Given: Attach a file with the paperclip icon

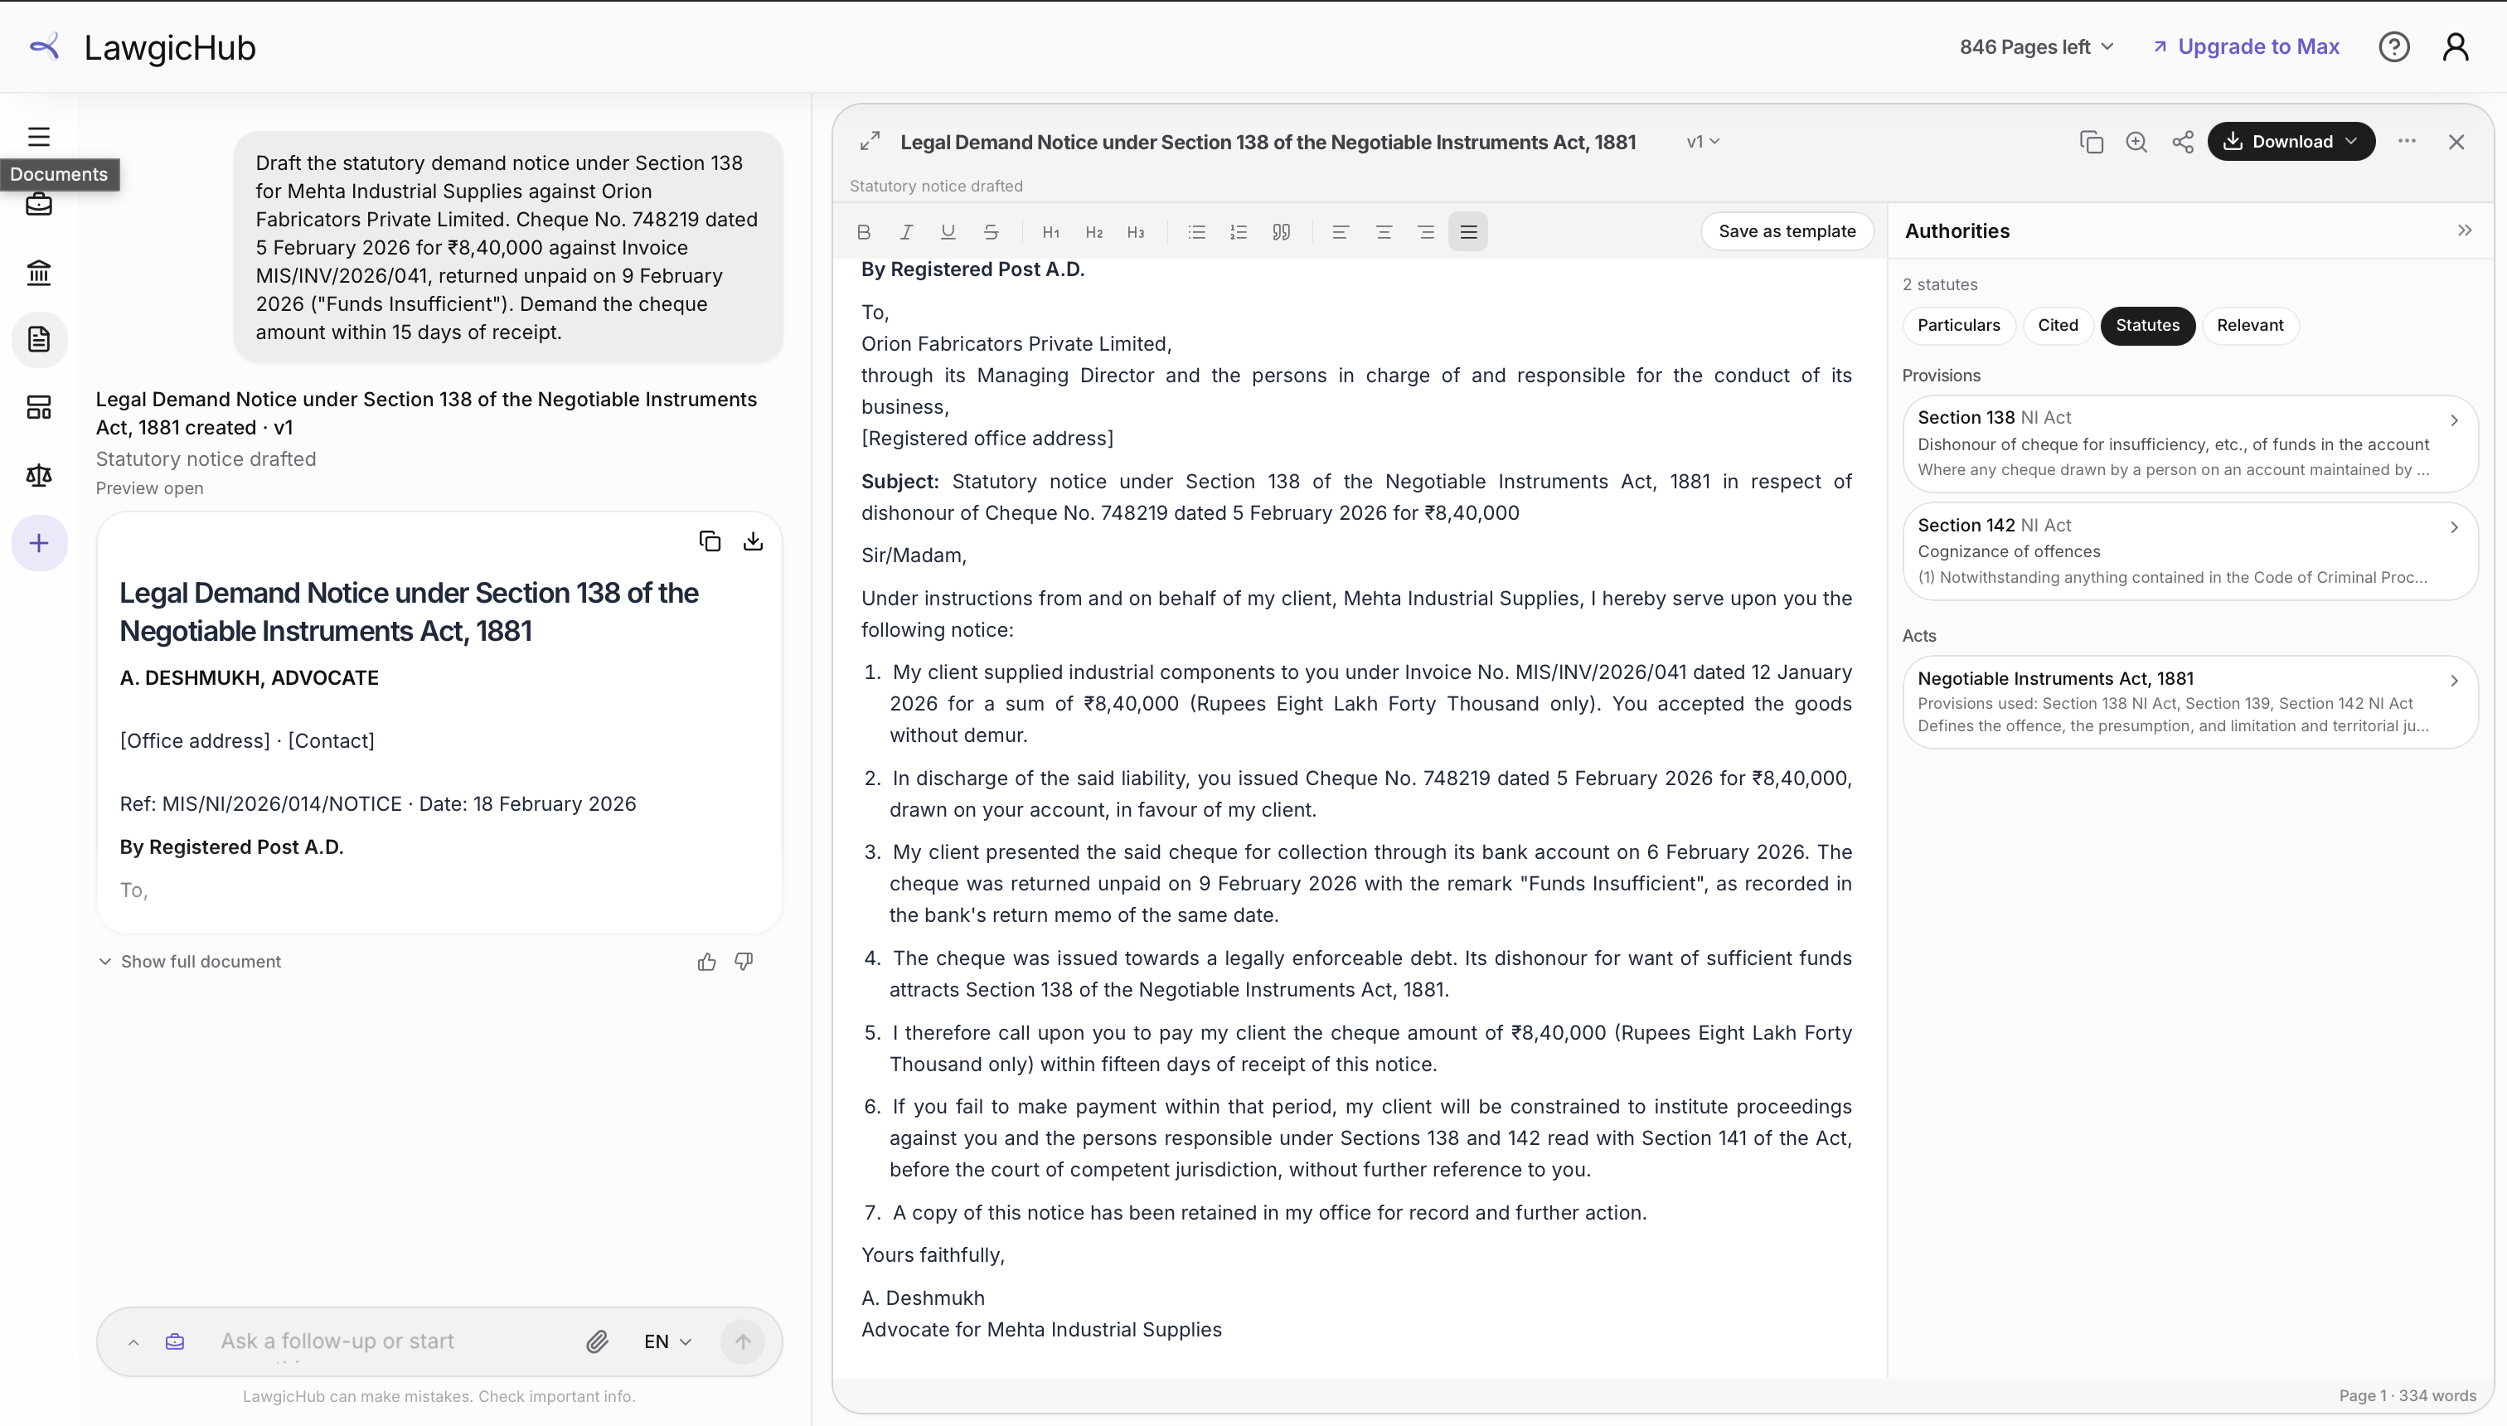Looking at the screenshot, I should coord(598,1341).
